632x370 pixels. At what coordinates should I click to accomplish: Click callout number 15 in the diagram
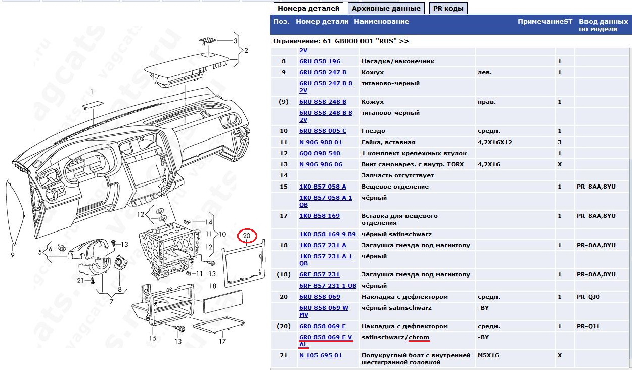click(152, 338)
